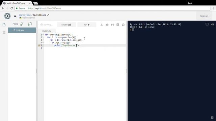This screenshot has height=121, width=216.
Task: Click the history clock saving icon
Action: [x=42, y=25]
